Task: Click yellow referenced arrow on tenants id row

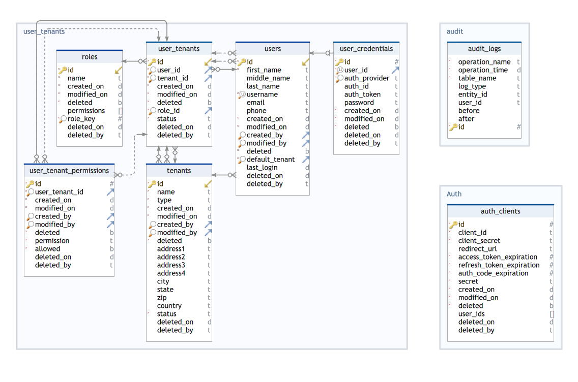Action: tap(208, 184)
